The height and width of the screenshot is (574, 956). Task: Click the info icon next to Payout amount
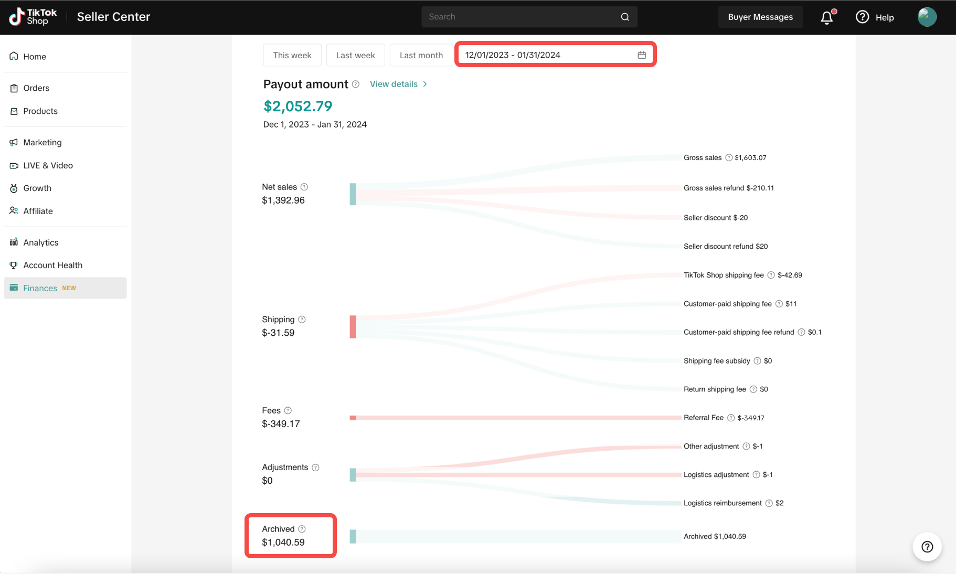coord(356,84)
